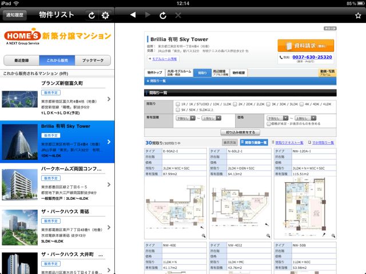Open ブランズ新宿富久町 listing chevron
The image size is (366, 274).
coord(109,99)
